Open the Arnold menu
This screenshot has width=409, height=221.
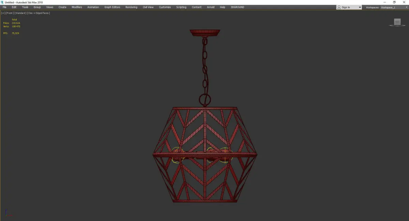(211, 7)
